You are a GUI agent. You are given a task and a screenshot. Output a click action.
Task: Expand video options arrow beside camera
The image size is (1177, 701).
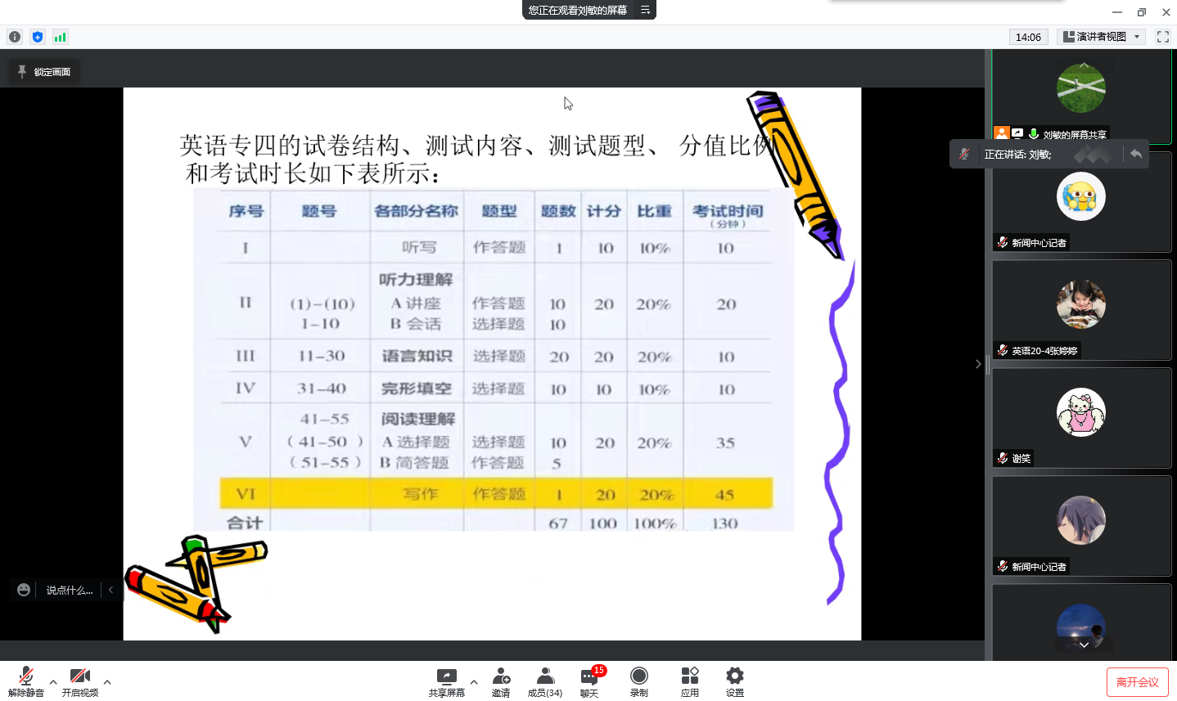[107, 681]
